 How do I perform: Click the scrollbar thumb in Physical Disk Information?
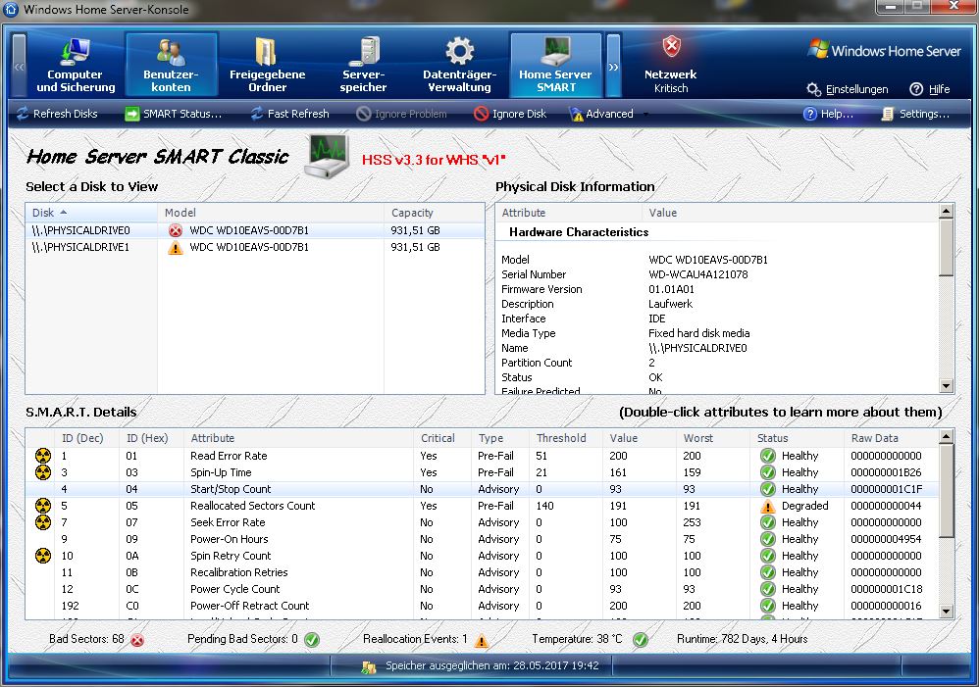click(x=946, y=247)
